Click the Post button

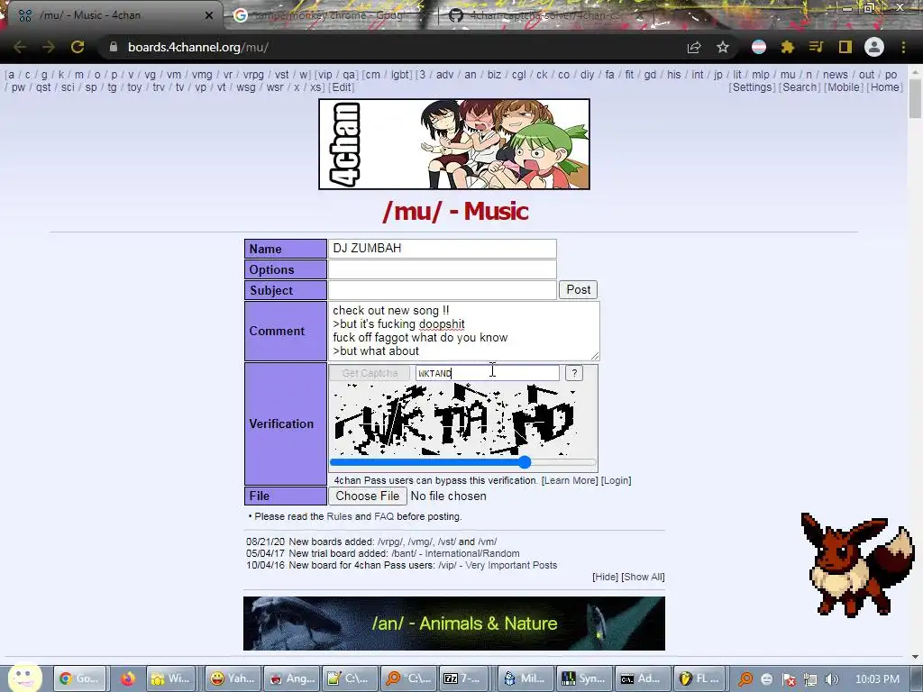point(578,289)
